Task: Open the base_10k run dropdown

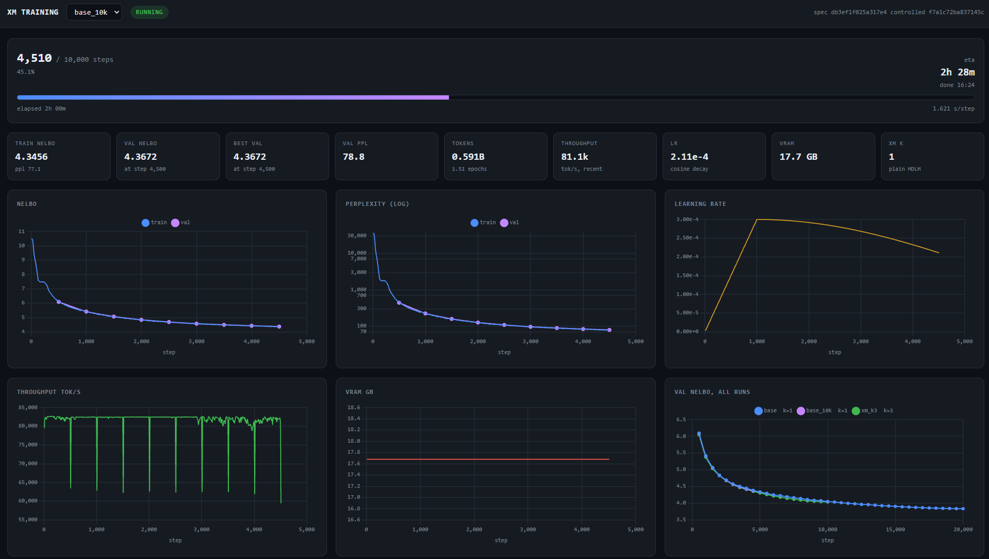Action: (94, 12)
